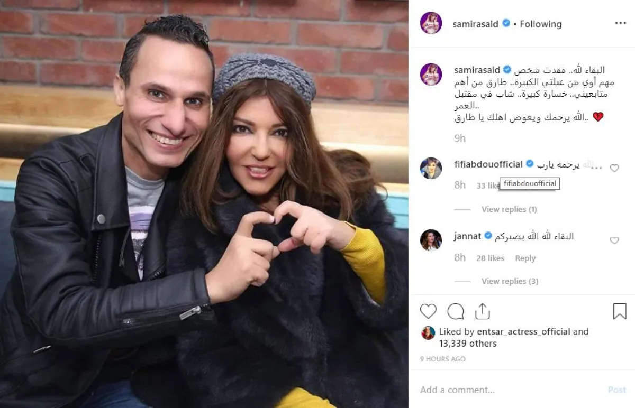The height and width of the screenshot is (408, 635).
Task: Expand View replies (1) under fifiabdouofficial
Action: click(x=509, y=209)
